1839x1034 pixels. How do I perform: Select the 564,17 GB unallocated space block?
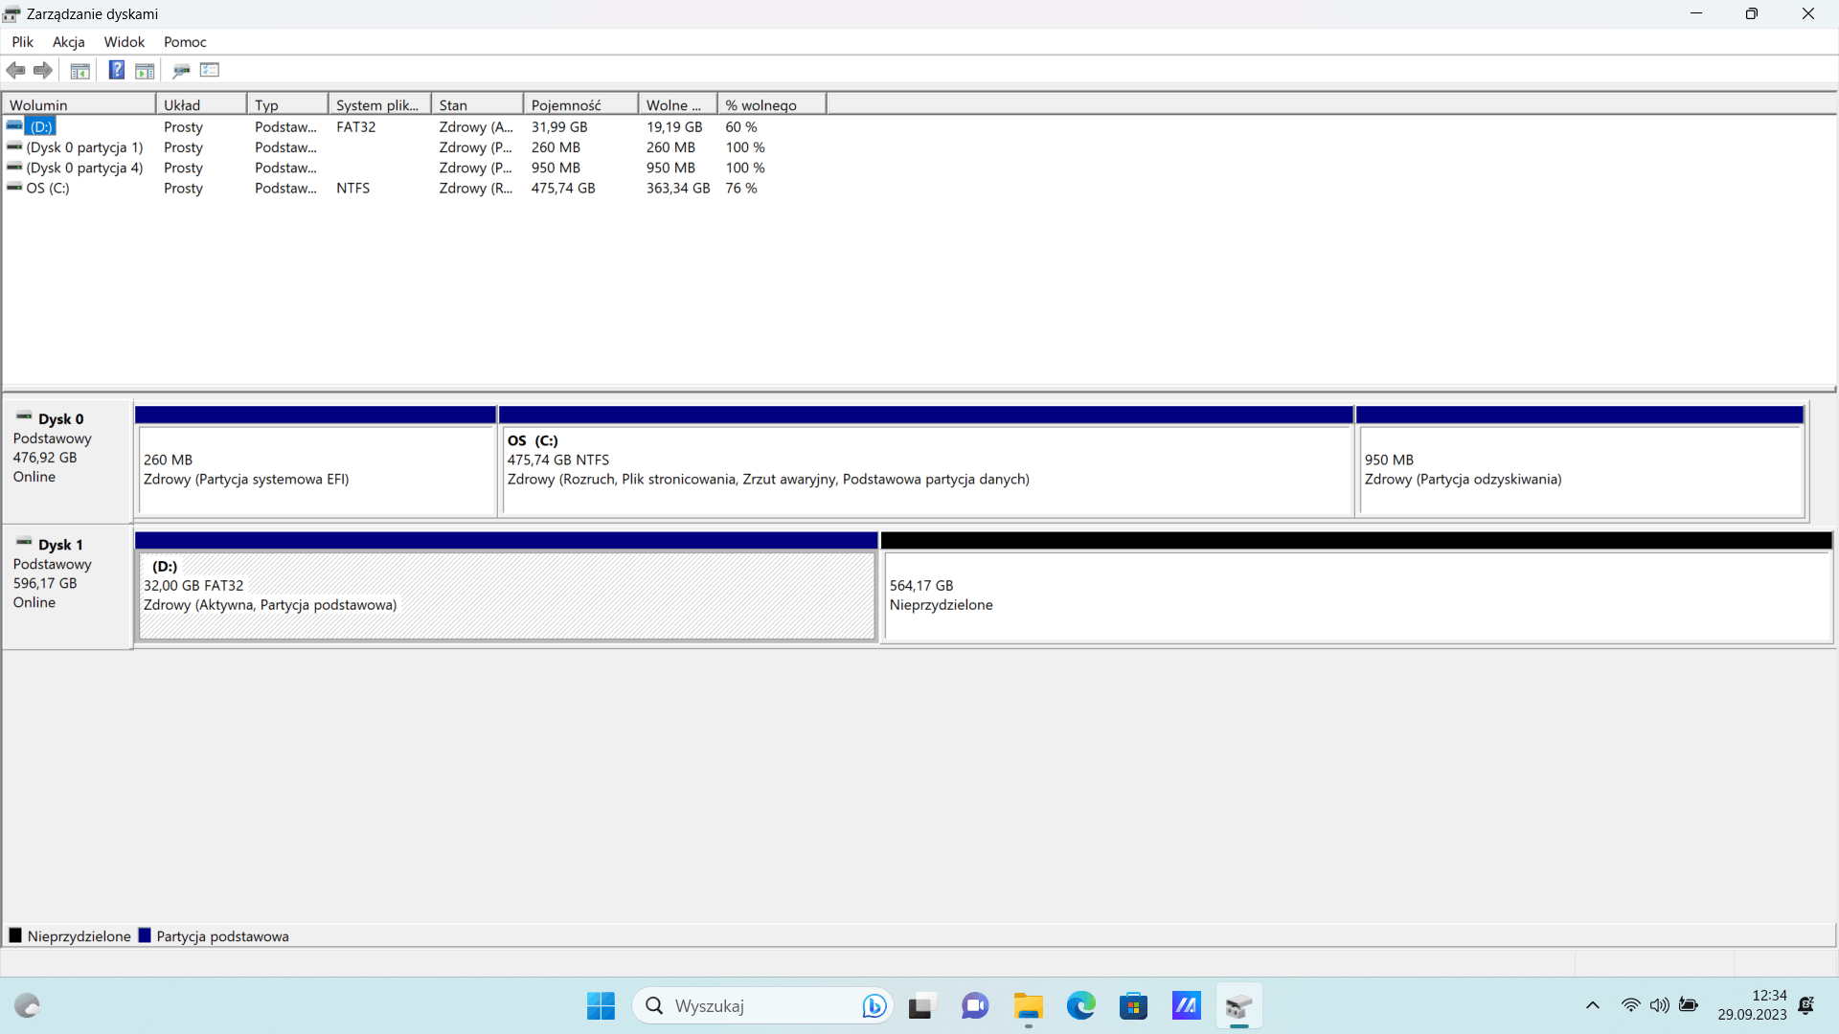pos(1355,596)
